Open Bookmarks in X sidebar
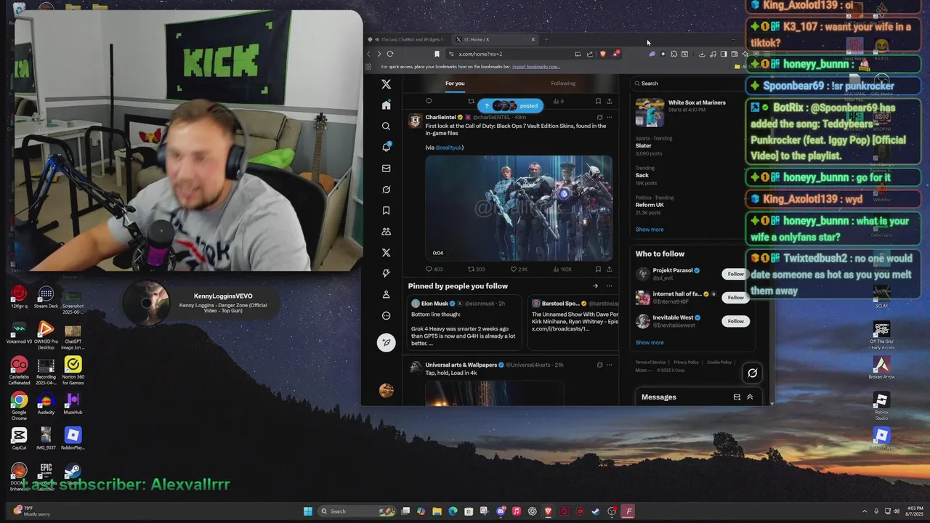 tap(386, 211)
